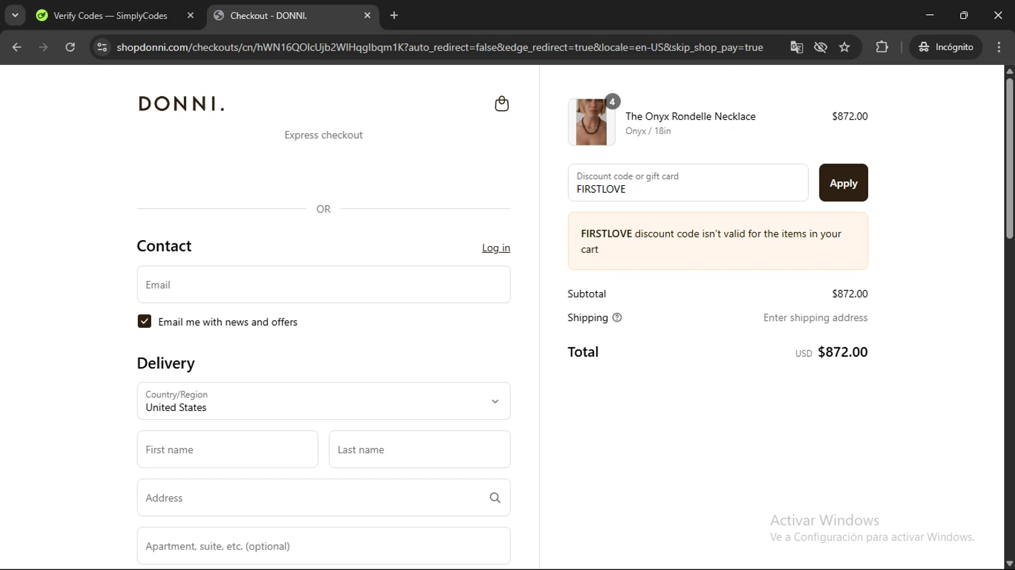The height and width of the screenshot is (570, 1015).
Task: Click the address search magnifier icon
Action: pyautogui.click(x=495, y=498)
